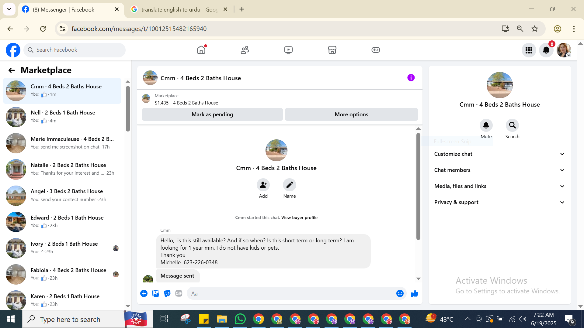This screenshot has height=328, width=584.
Task: Open Edward 2 Beds 1 Bath conversation
Action: coord(62,222)
